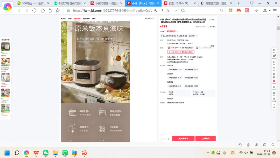Open the browser downloads panel

coord(256,11)
